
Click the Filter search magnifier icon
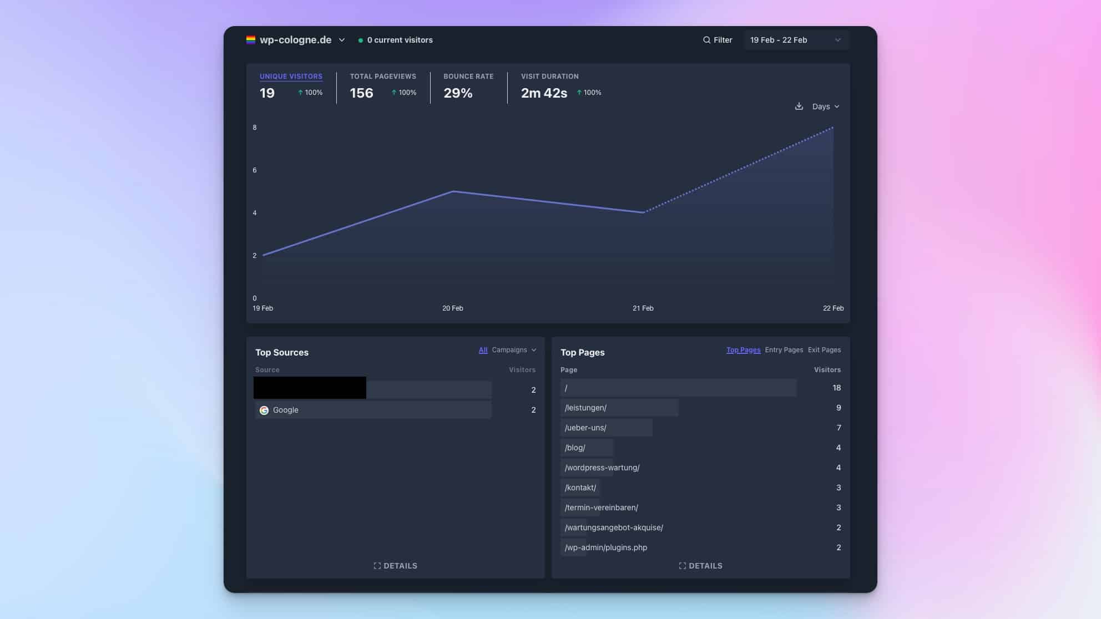click(x=706, y=40)
